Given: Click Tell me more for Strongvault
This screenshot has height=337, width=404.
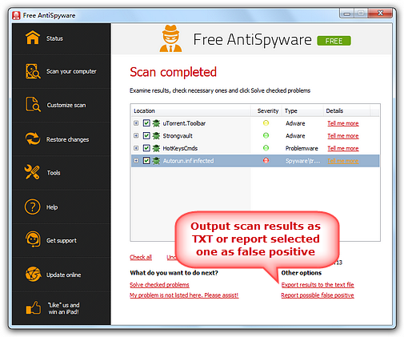Looking at the screenshot, I should click(x=343, y=136).
